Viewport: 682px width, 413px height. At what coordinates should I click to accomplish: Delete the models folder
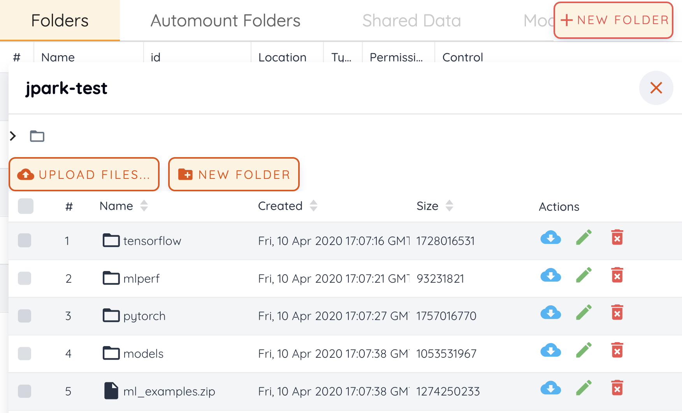point(617,350)
